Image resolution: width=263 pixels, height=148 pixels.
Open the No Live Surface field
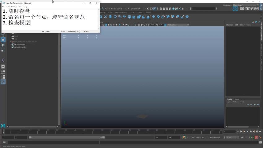(x=116, y=9)
